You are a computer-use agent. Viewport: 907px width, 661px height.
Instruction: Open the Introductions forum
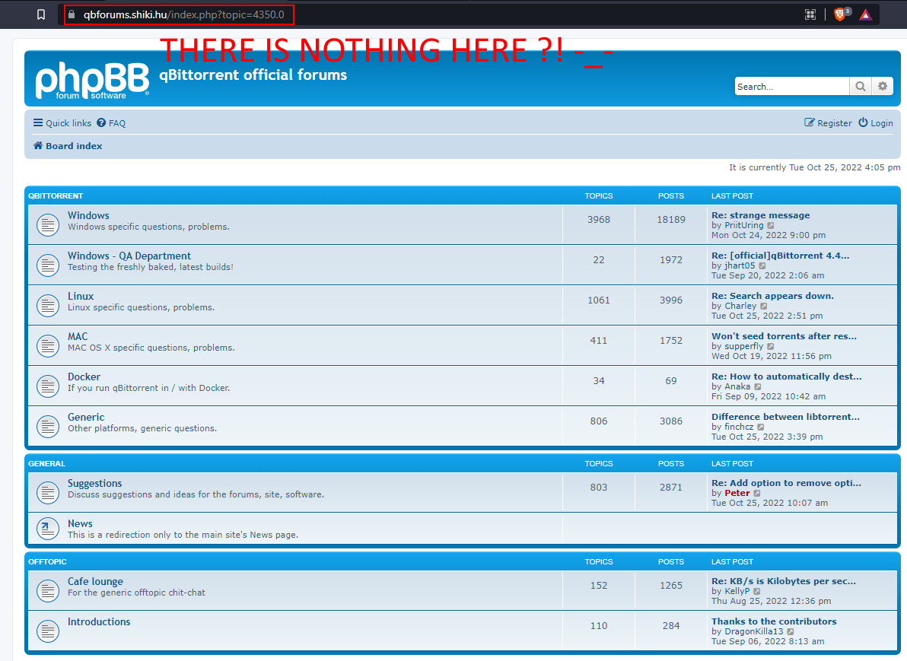[x=99, y=621]
